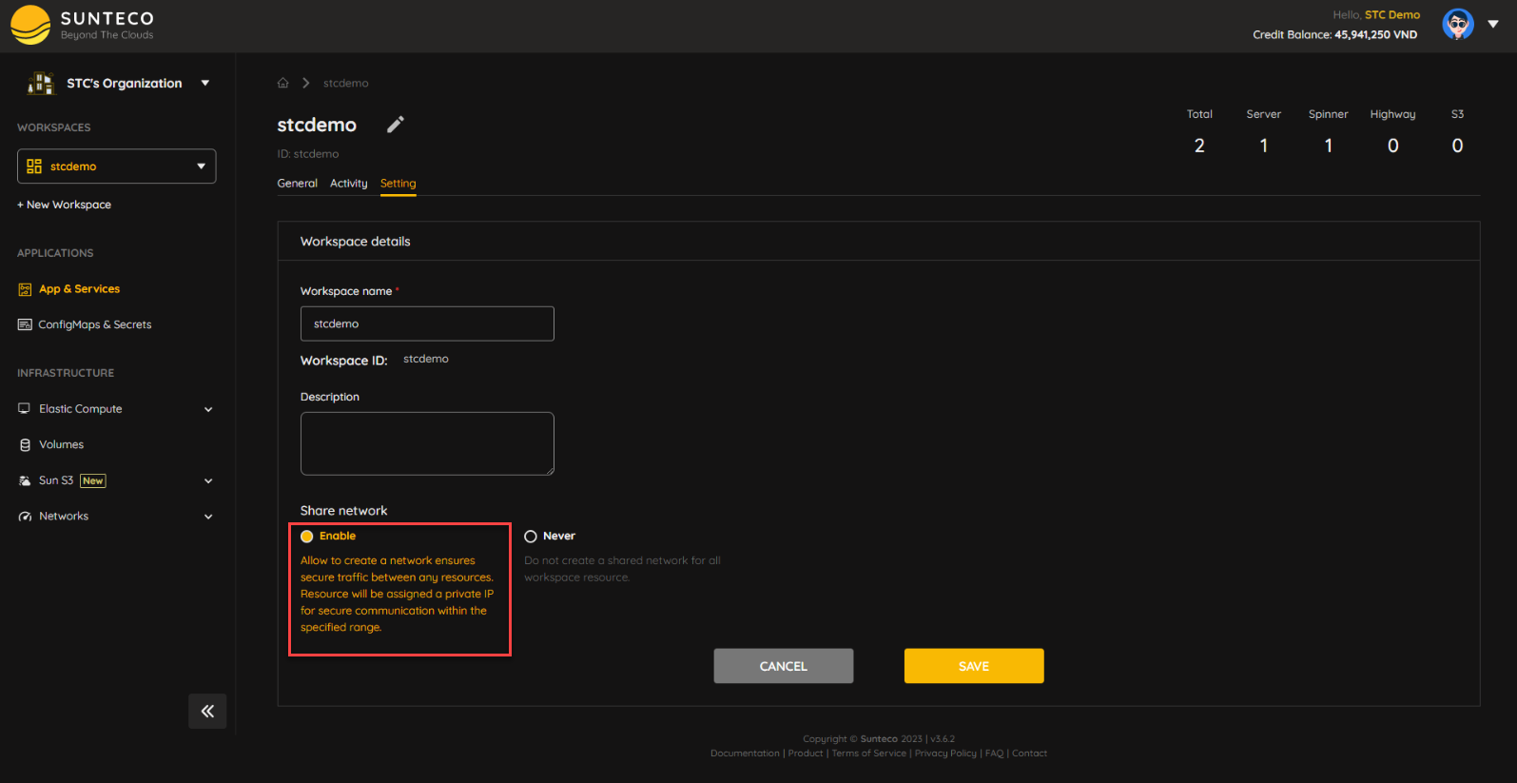Click the Sun S3 cloud icon

pos(25,480)
